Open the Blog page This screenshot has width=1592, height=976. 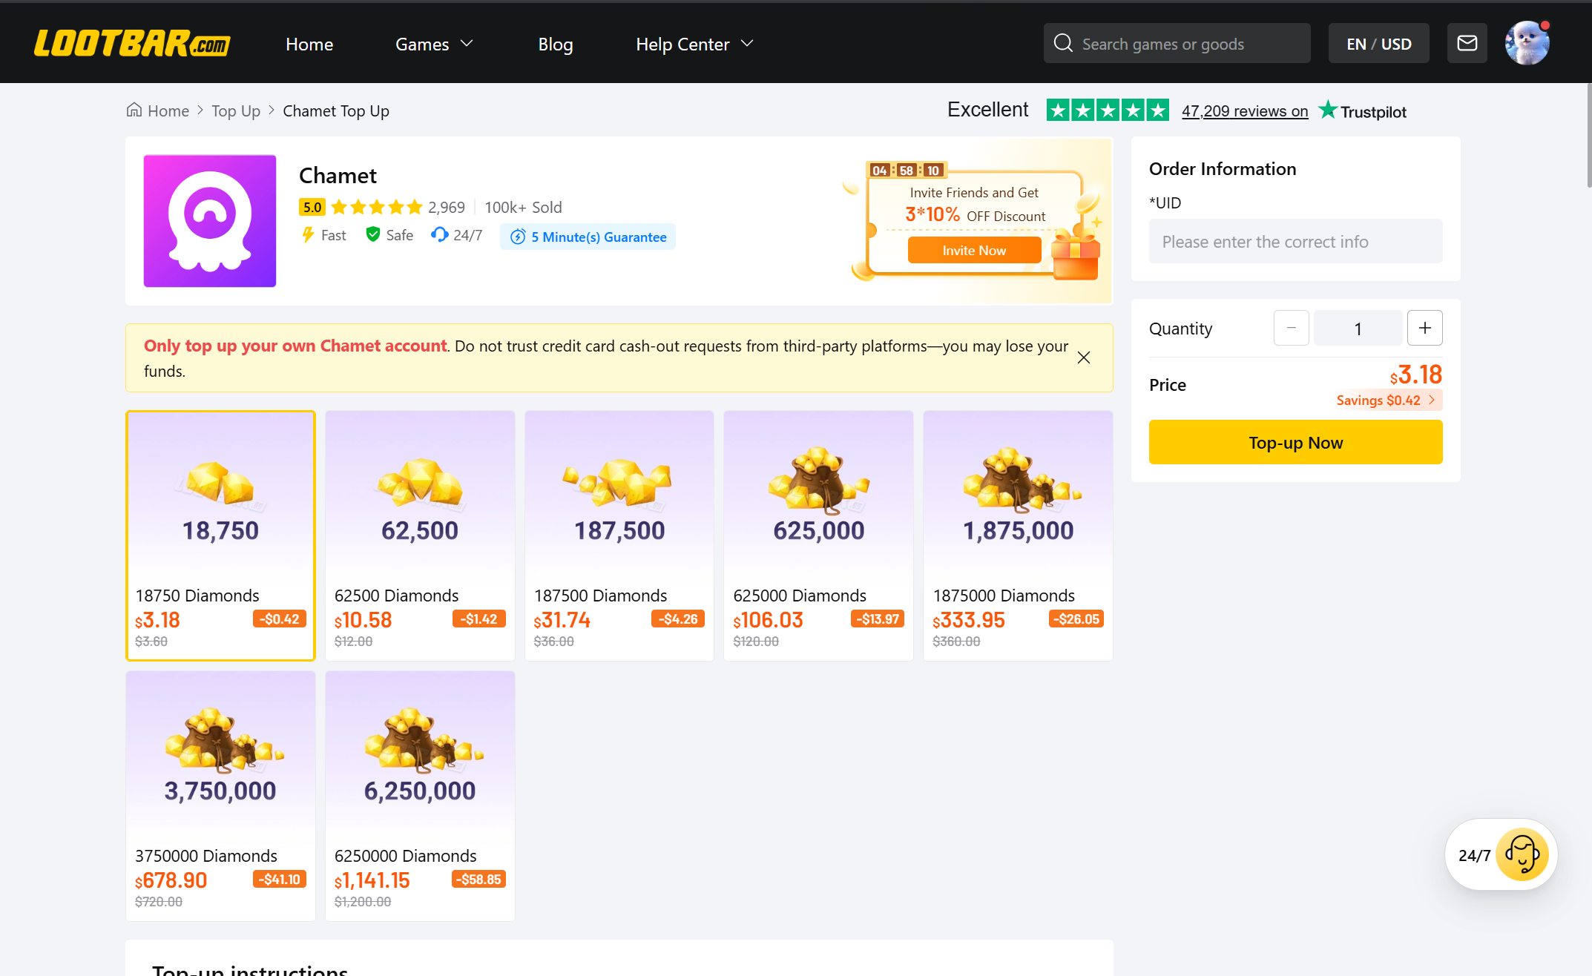point(556,44)
